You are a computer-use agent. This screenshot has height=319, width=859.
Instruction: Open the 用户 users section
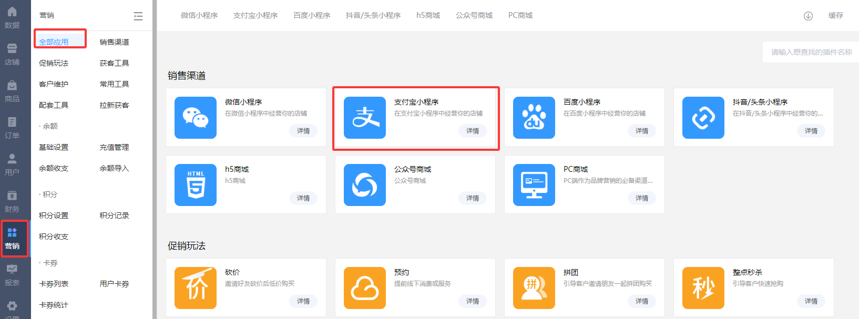click(12, 165)
